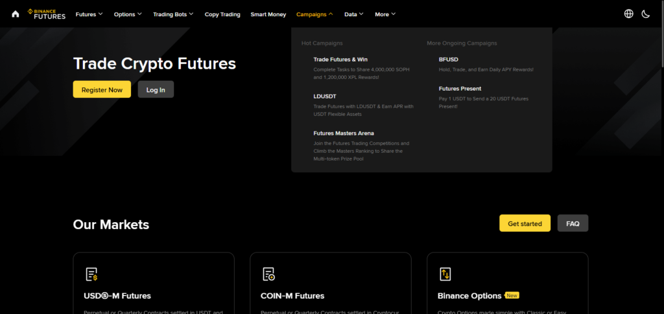The image size is (664, 314).
Task: Select the BFUSD campaign entry
Action: pos(449,60)
